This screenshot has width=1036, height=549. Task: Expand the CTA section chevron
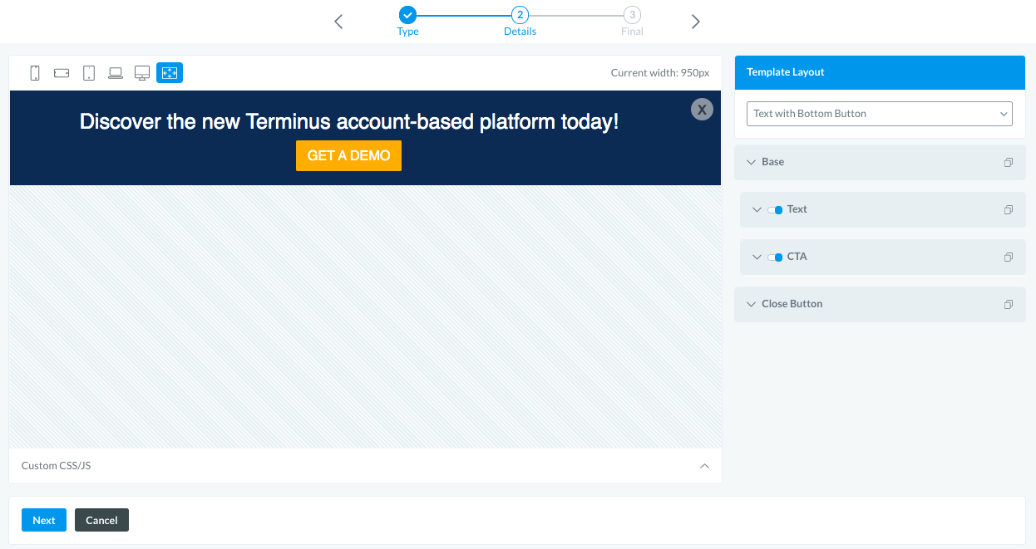coord(757,257)
